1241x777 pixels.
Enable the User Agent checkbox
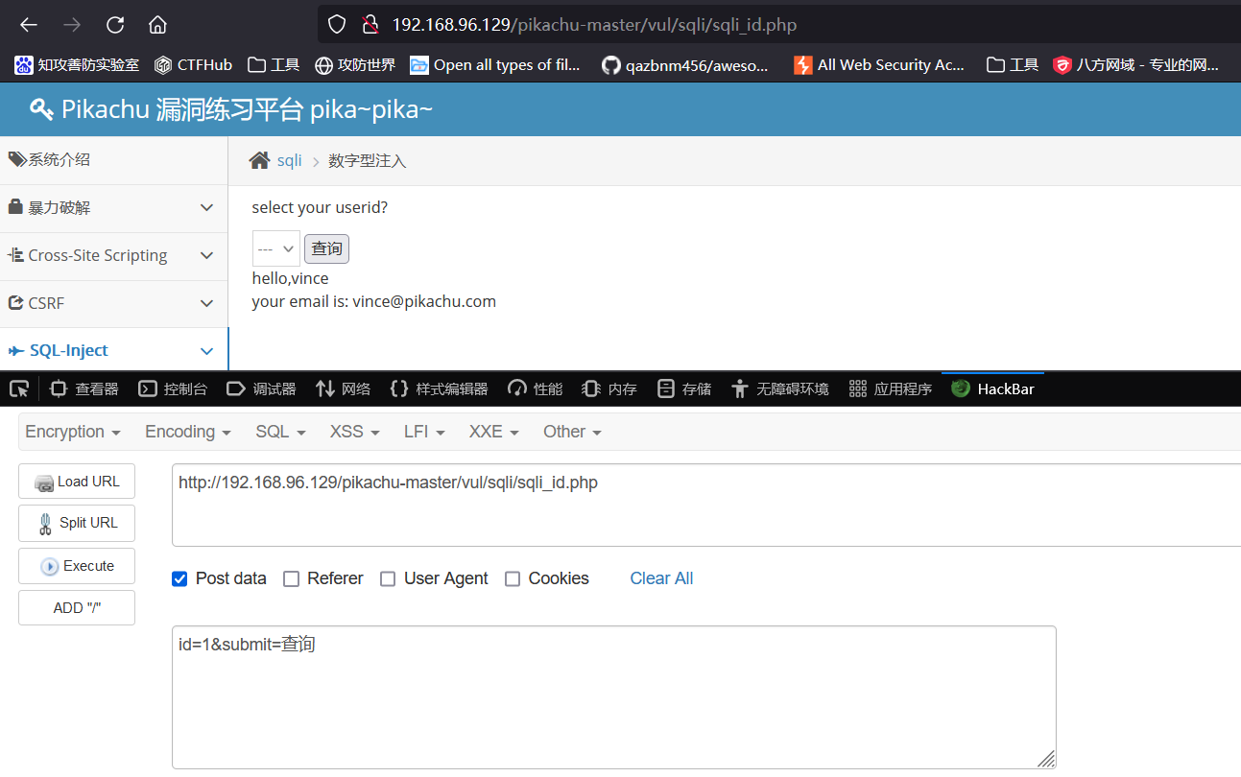point(388,578)
